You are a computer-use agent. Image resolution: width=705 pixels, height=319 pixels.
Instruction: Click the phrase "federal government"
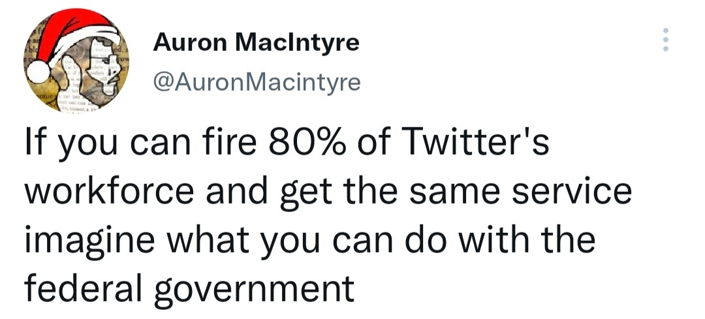(x=189, y=288)
